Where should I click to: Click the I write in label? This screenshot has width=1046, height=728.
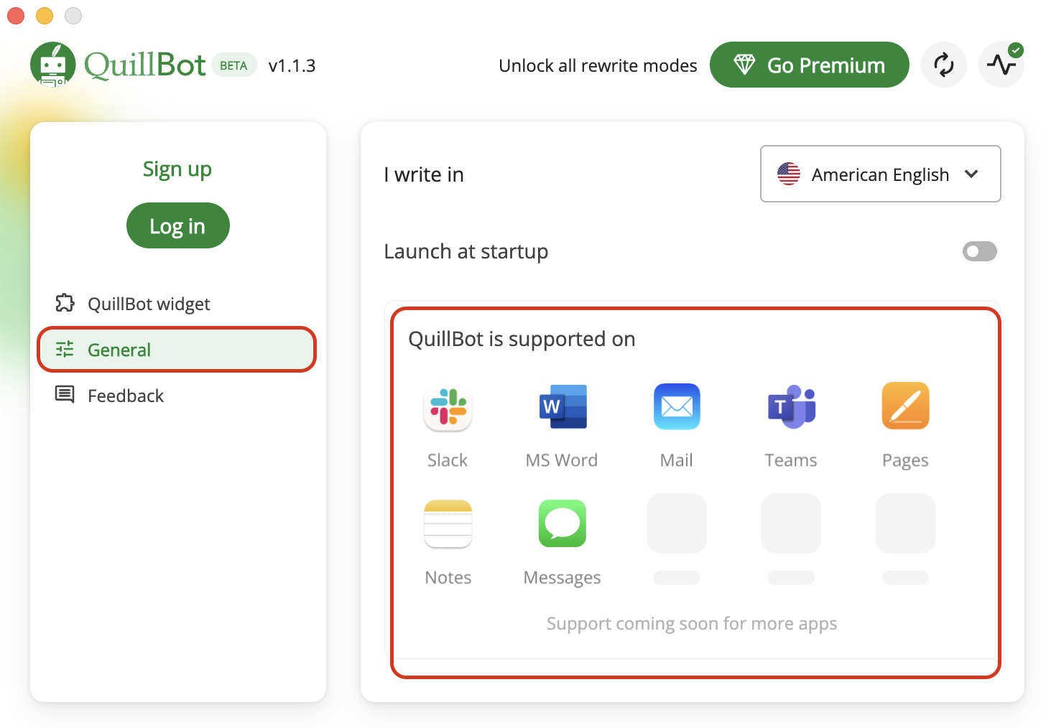[x=424, y=174]
